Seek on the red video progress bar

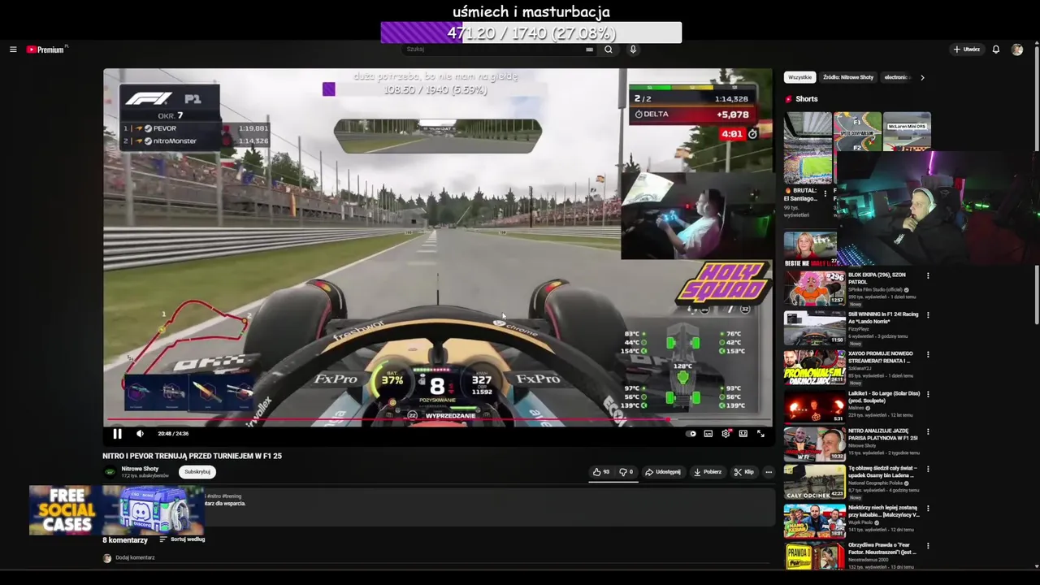[x=438, y=421]
